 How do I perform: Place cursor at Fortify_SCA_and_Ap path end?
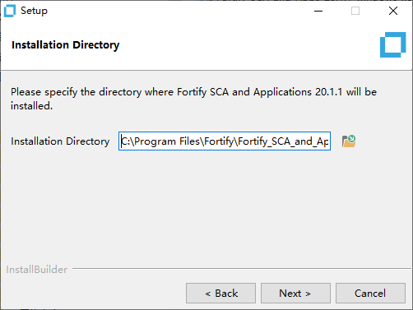(x=328, y=141)
